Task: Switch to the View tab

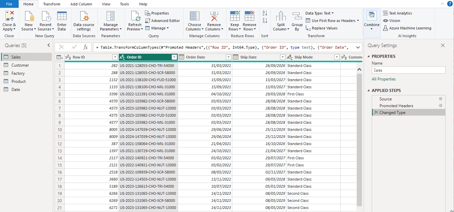Action: [x=106, y=4]
